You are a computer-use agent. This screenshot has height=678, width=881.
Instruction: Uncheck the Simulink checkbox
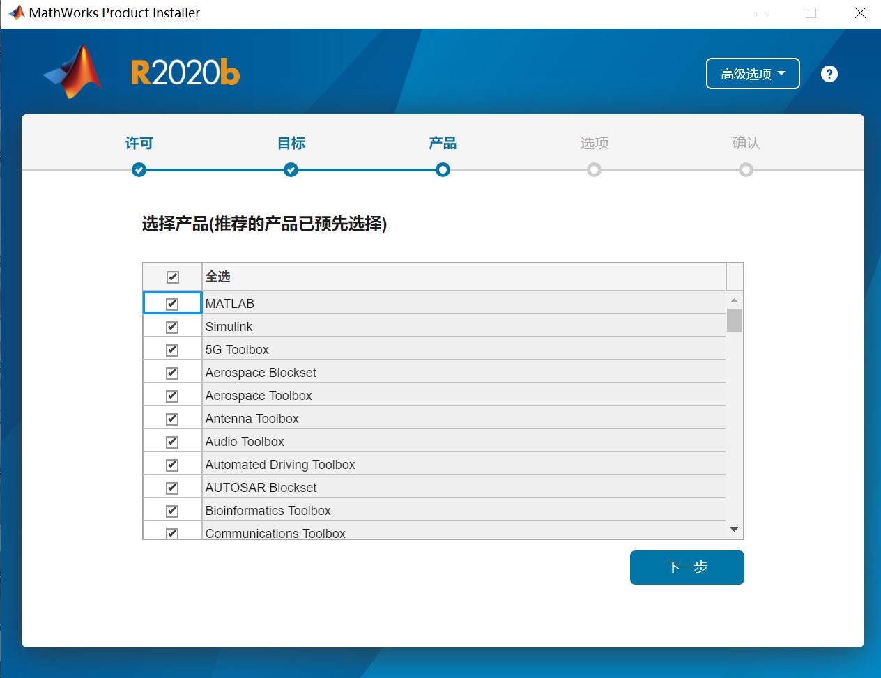172,327
